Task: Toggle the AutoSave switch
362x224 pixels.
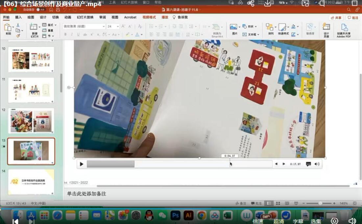Action: (41, 9)
